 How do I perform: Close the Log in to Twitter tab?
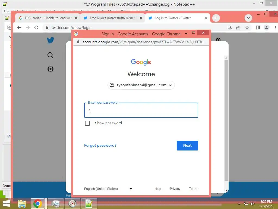click(206, 18)
